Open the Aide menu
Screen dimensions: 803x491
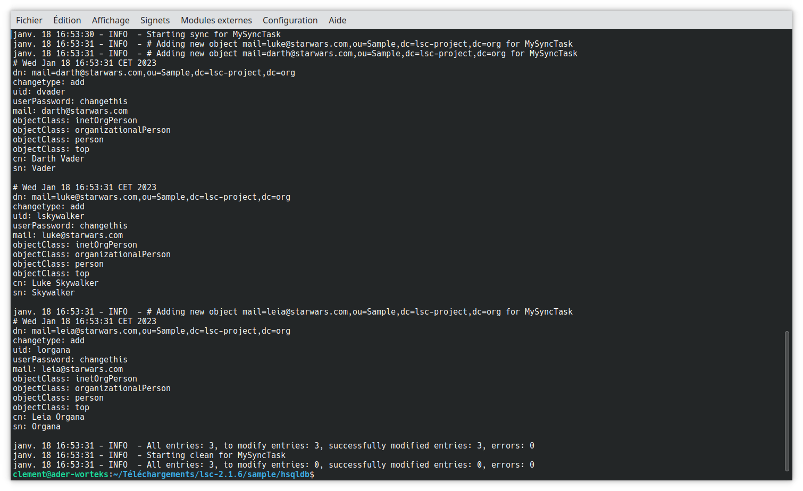pos(337,20)
